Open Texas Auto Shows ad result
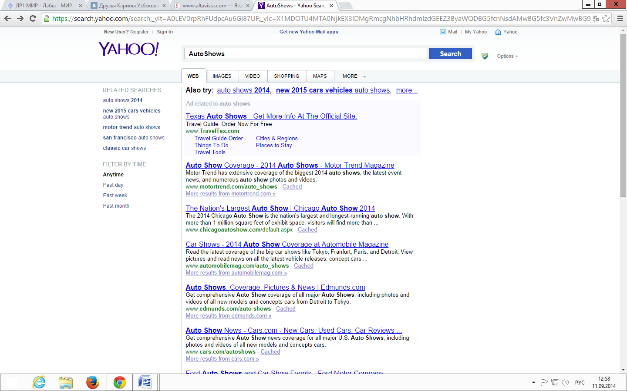Viewport: 627px width, 391px height. coord(271,116)
